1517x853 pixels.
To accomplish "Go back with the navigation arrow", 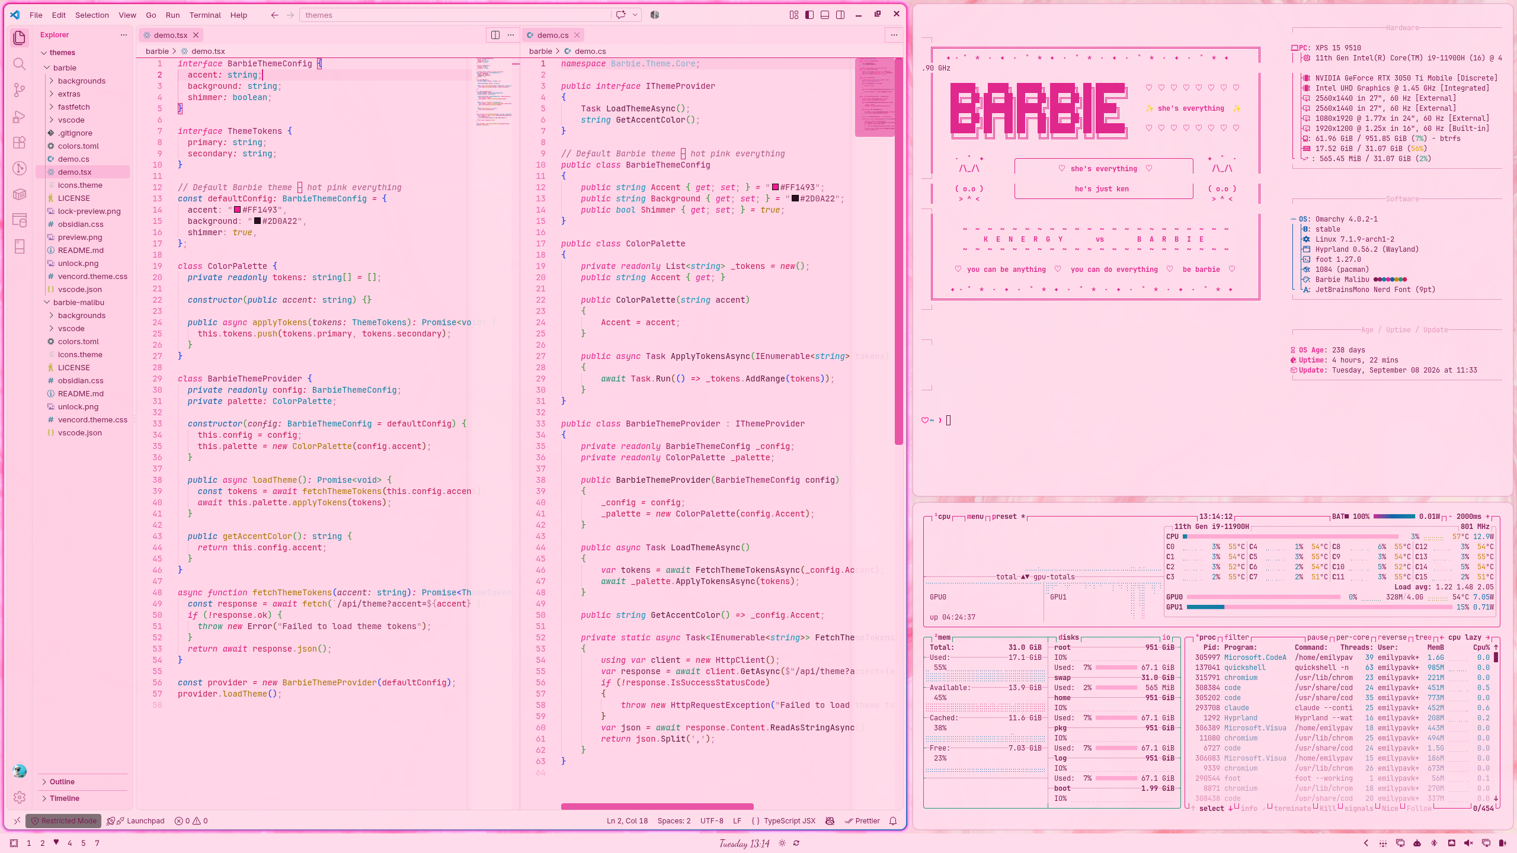I will click(274, 15).
